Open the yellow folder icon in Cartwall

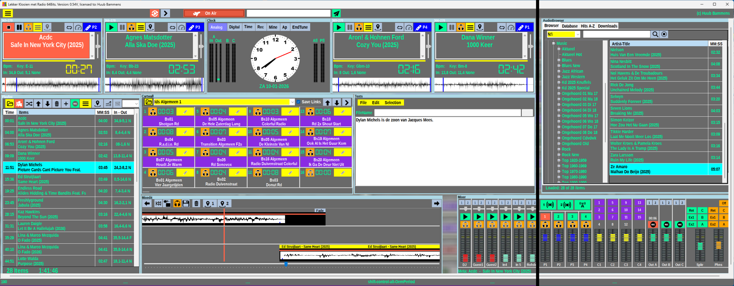point(149,102)
